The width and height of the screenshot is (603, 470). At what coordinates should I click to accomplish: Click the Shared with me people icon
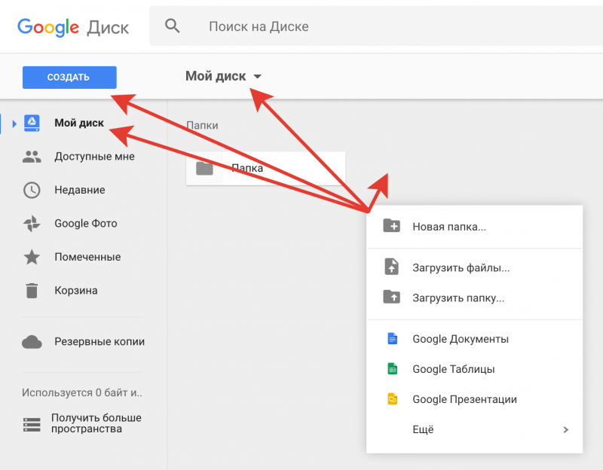coord(32,157)
